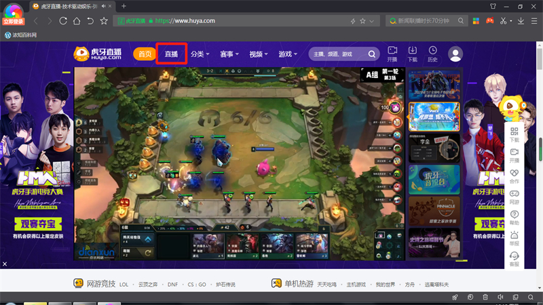This screenshot has height=305, width=543.
Task: Expand the 视频 video dropdown
Action: tap(259, 54)
